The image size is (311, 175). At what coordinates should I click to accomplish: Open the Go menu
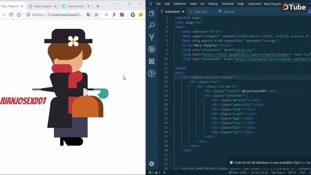[202, 4]
